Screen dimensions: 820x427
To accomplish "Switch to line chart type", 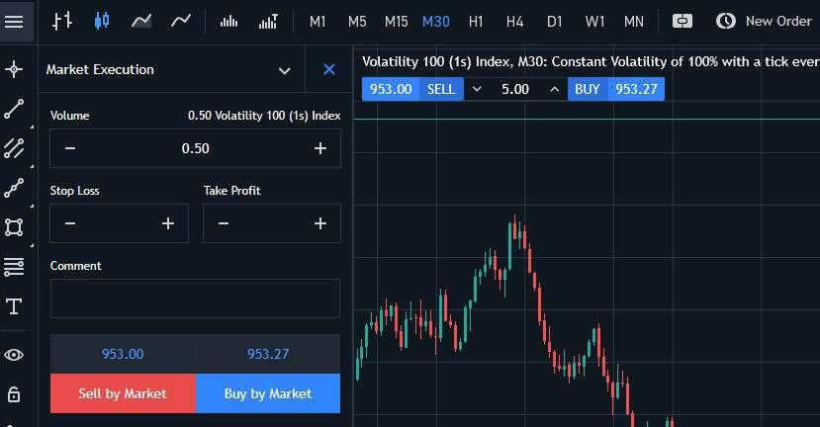I will (x=181, y=22).
